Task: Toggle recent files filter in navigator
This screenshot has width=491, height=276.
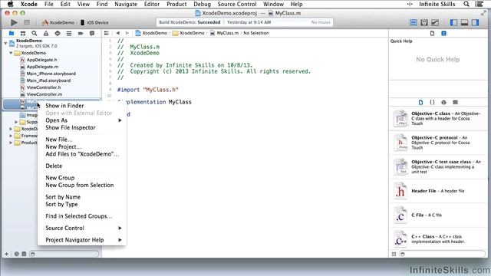Action: click(17, 254)
